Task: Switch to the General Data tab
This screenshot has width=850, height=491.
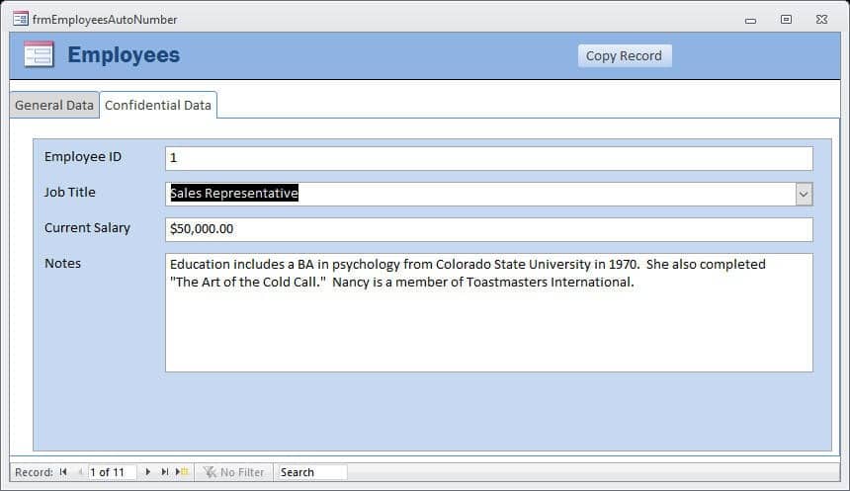Action: 54,105
